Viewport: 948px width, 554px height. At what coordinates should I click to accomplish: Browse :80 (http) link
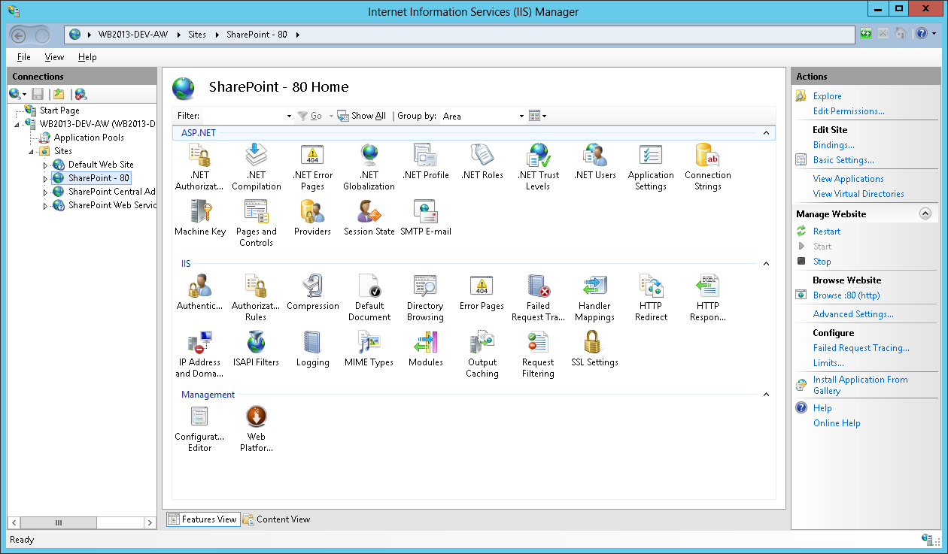point(846,295)
